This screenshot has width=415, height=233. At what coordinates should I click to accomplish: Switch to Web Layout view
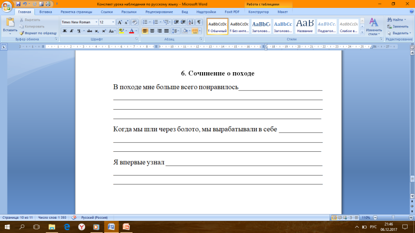point(345,218)
